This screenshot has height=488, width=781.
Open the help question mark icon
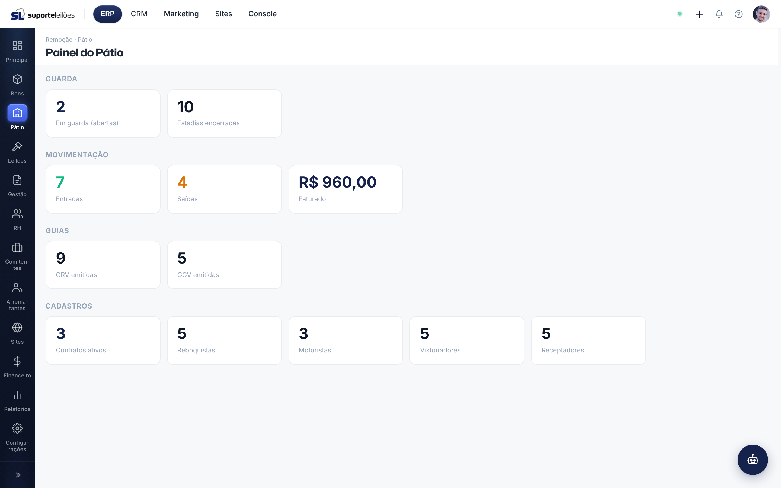[x=738, y=14]
